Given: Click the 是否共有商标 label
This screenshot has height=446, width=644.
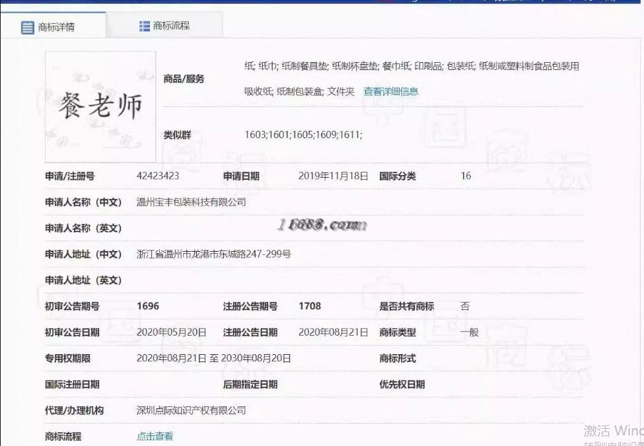Looking at the screenshot, I should tap(406, 307).
